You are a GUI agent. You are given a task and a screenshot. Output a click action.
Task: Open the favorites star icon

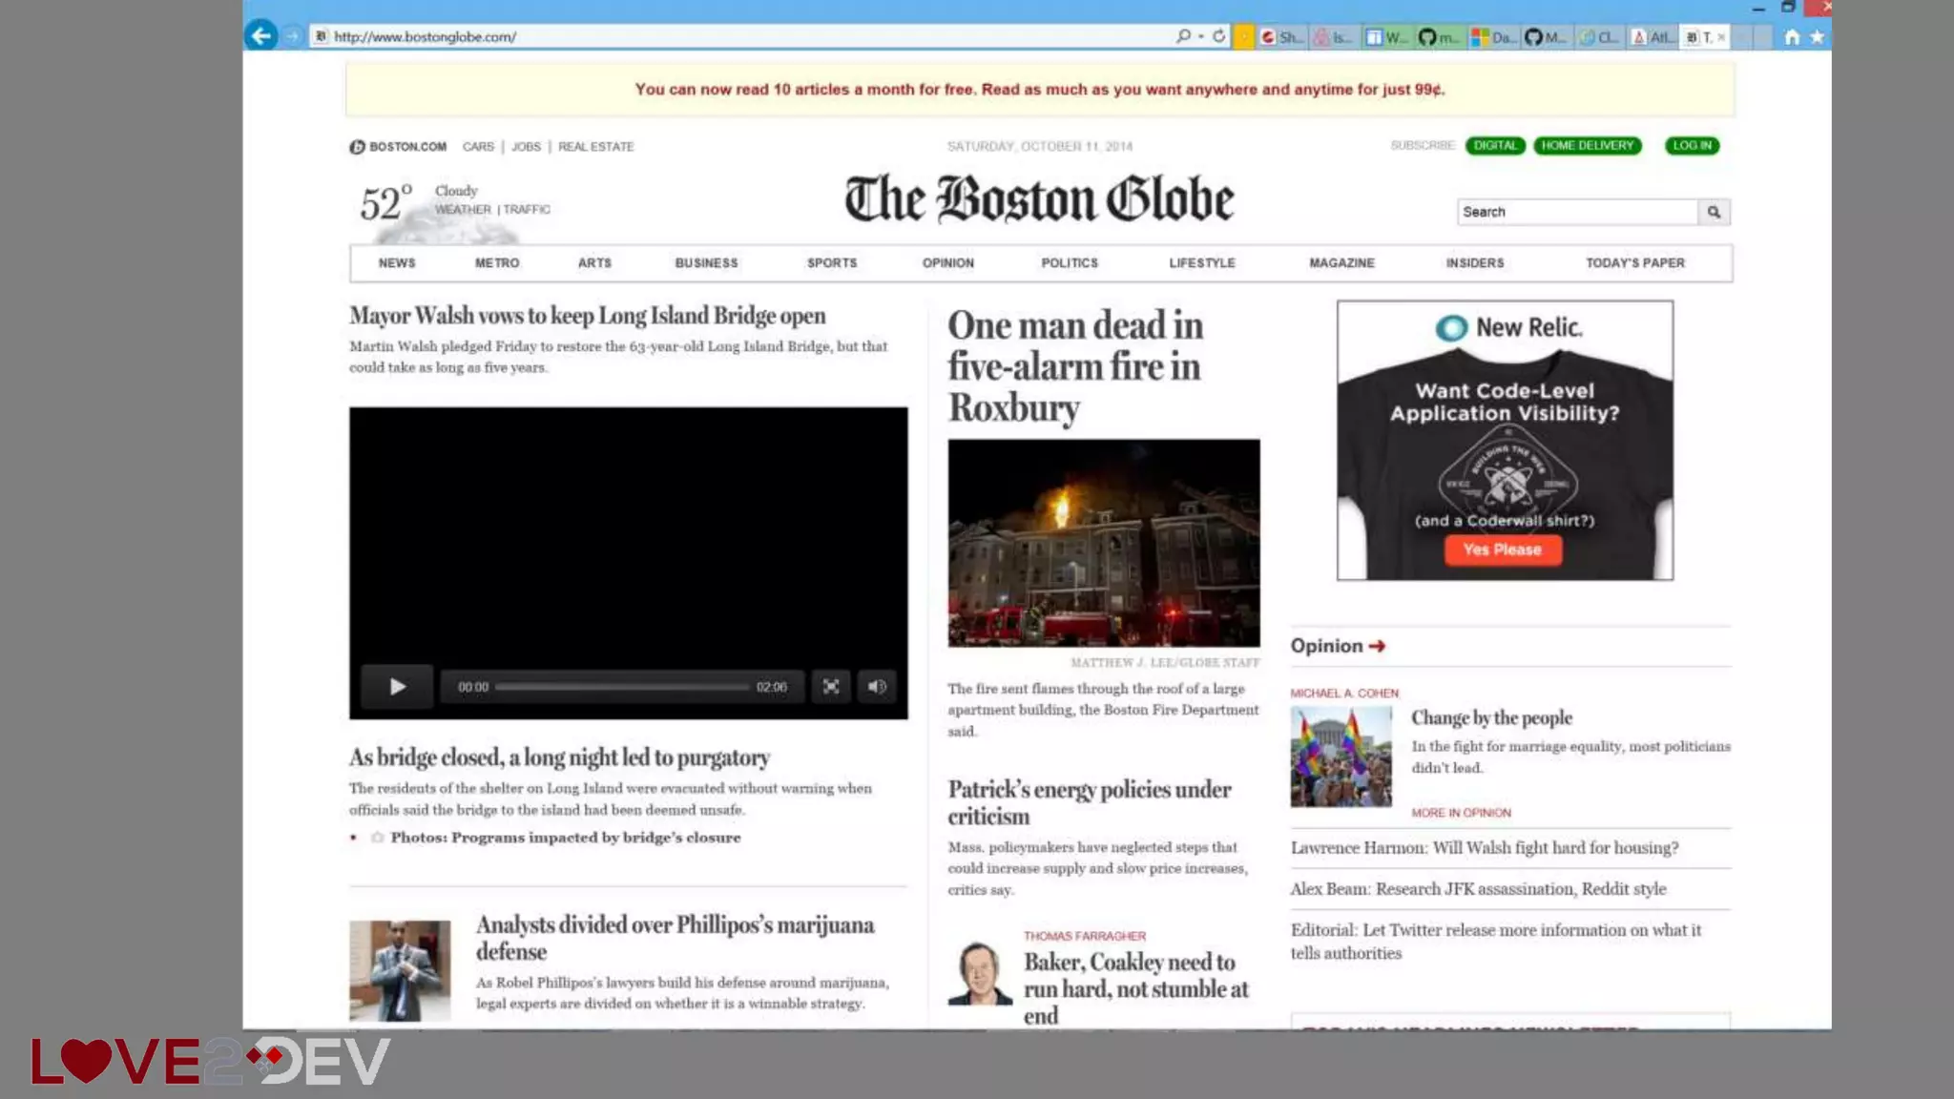click(1817, 37)
